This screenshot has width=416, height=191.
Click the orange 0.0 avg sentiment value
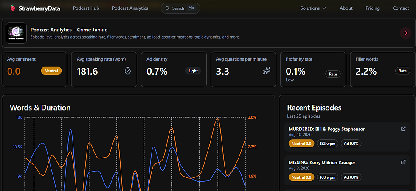coord(14,71)
